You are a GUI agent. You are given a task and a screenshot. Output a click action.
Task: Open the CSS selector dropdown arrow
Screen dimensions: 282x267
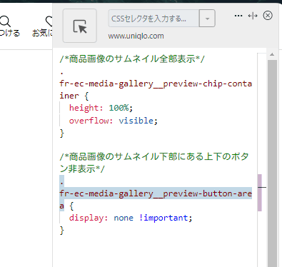tap(207, 19)
